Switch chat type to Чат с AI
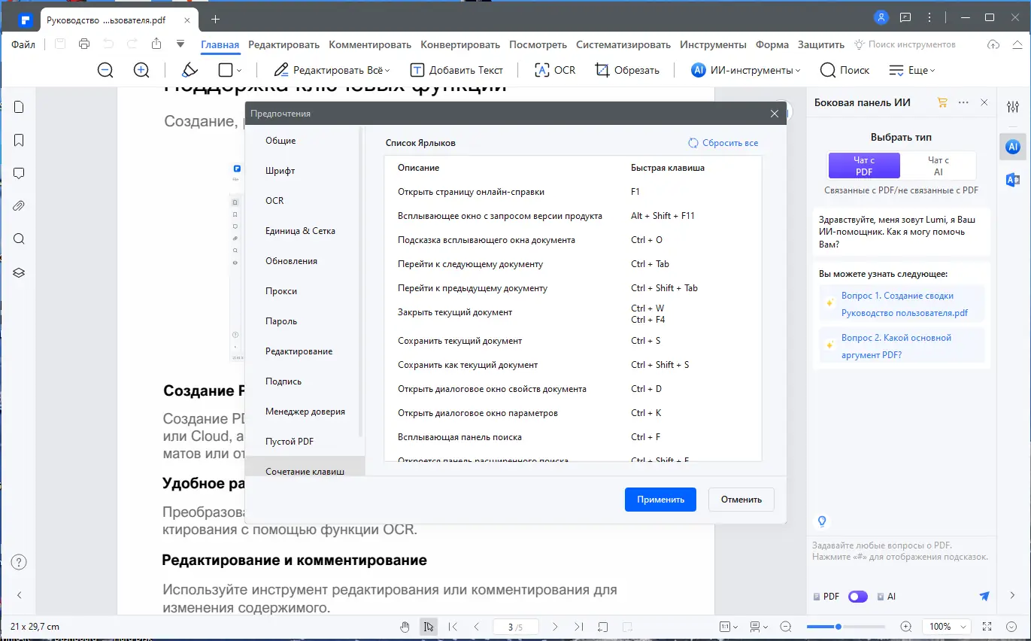Screen dimensions: 1031x641 pyautogui.click(x=936, y=165)
